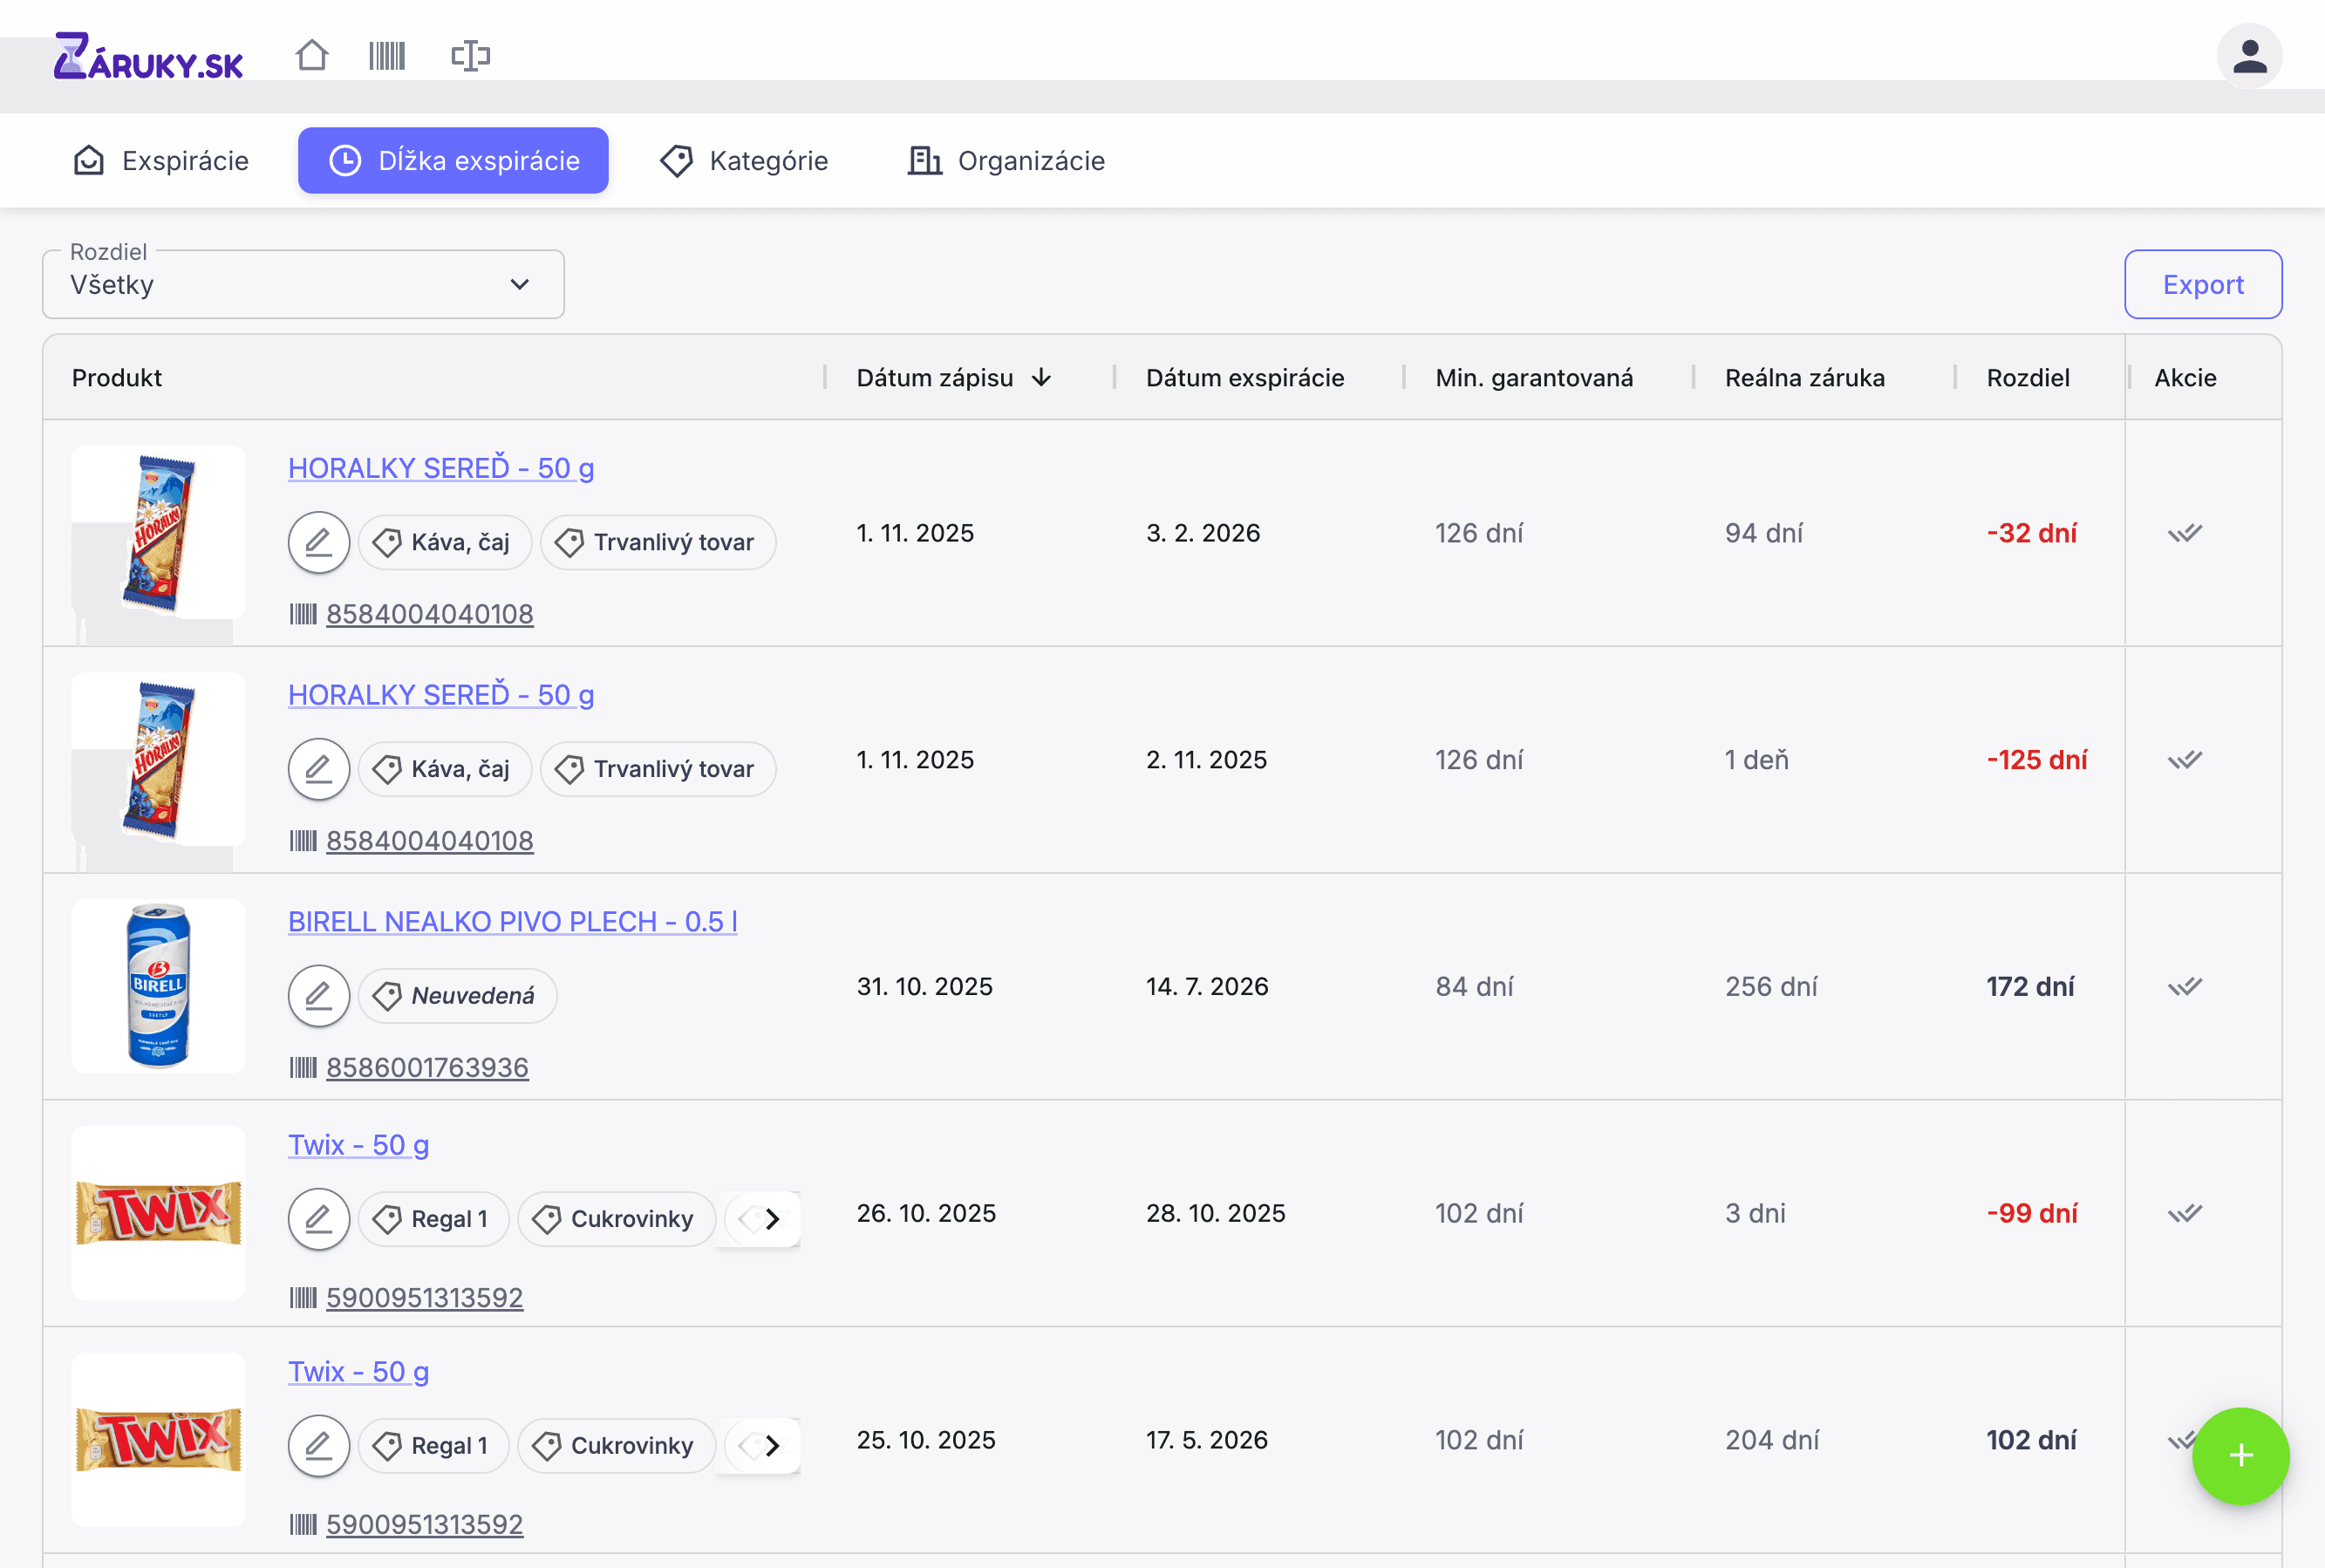2325x1568 pixels.
Task: Open the Kategórie tab
Action: pyautogui.click(x=745, y=161)
